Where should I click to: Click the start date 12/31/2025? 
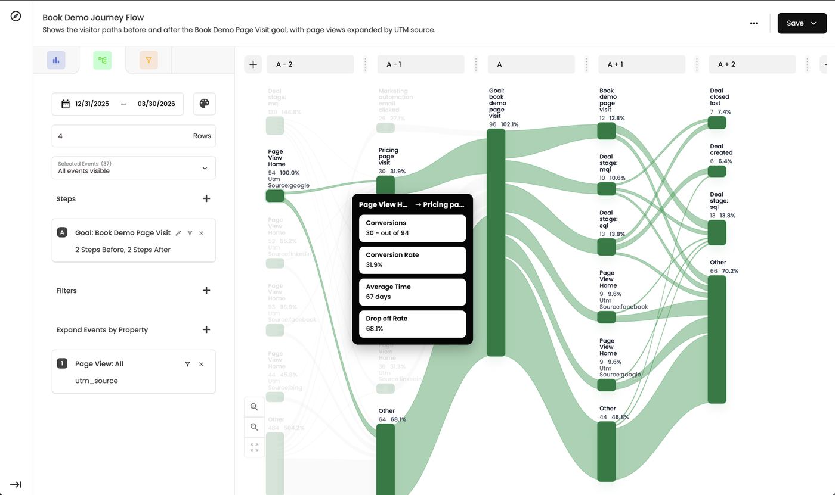92,104
